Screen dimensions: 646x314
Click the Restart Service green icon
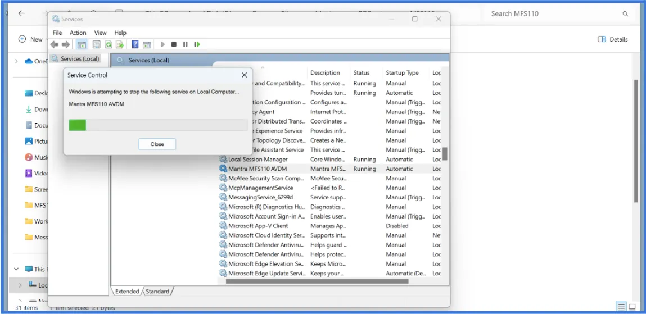coord(197,44)
